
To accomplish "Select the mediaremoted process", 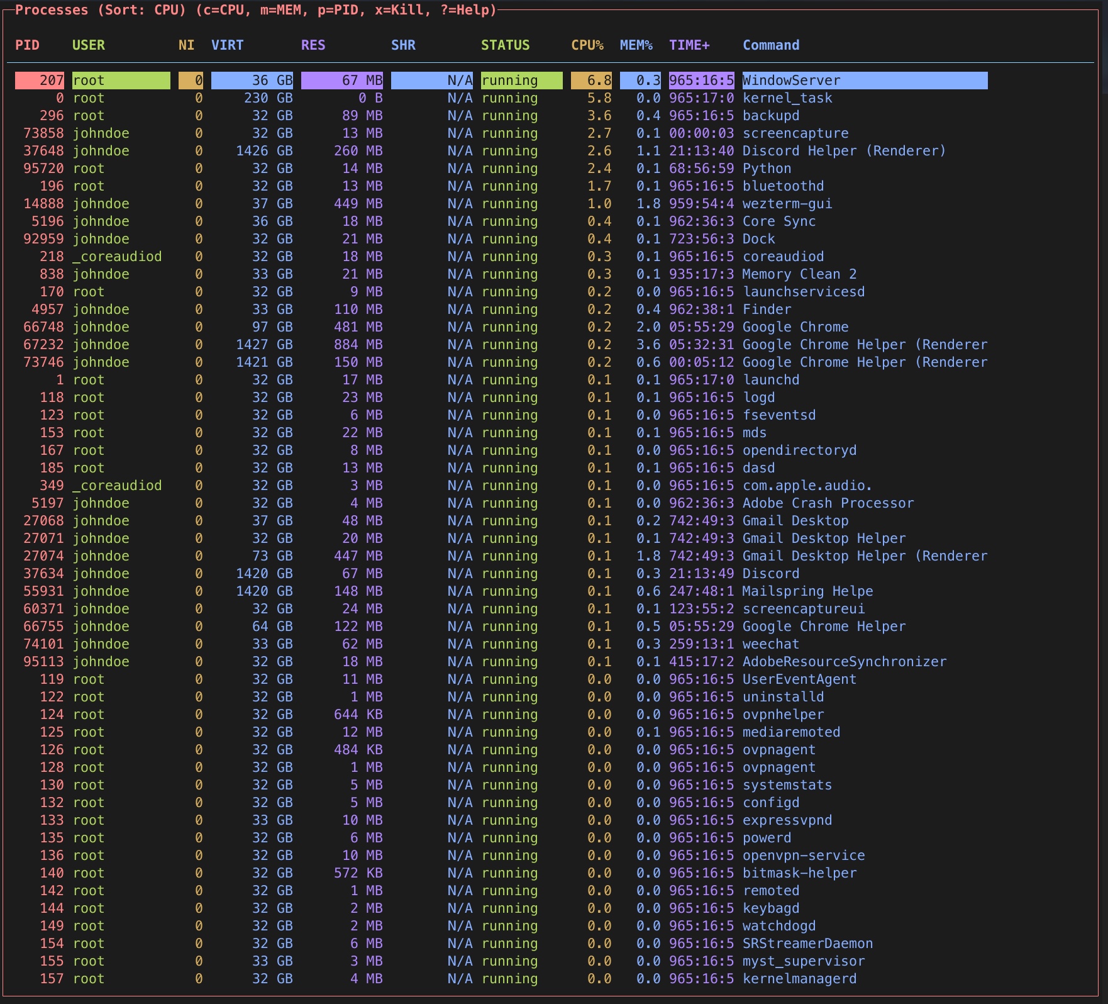I will tap(501, 732).
